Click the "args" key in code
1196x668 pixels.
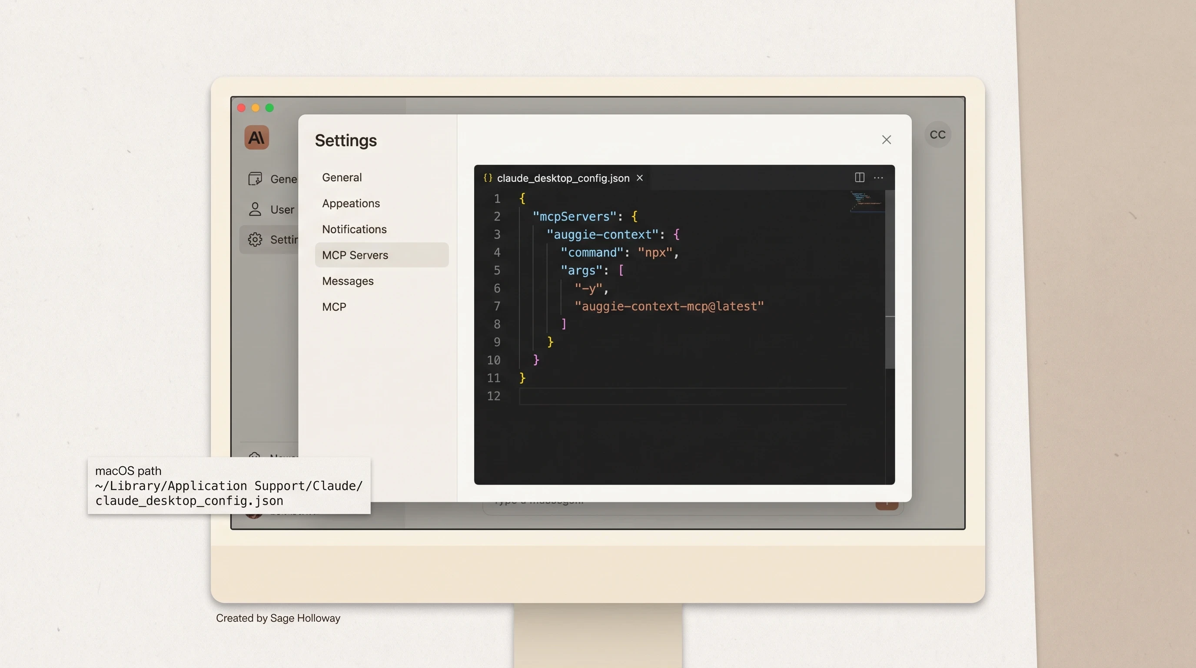coord(581,271)
